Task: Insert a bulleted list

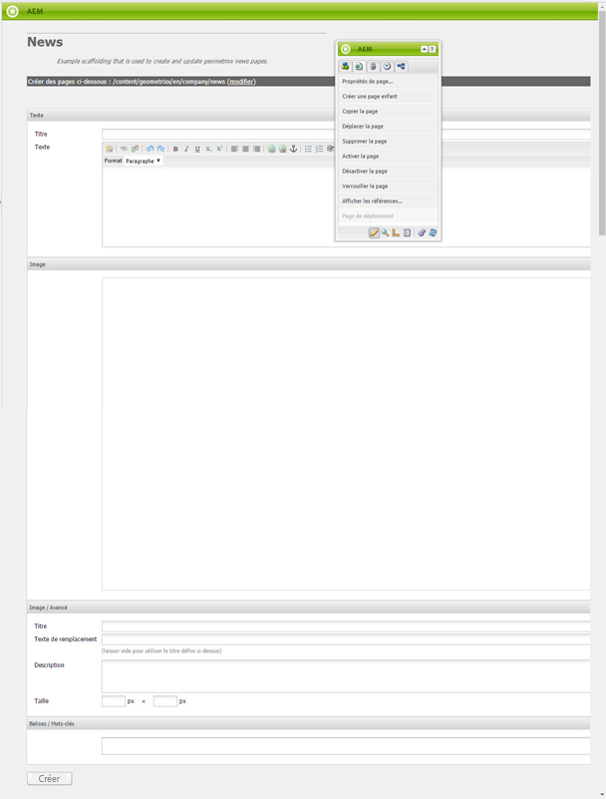Action: pyautogui.click(x=308, y=149)
